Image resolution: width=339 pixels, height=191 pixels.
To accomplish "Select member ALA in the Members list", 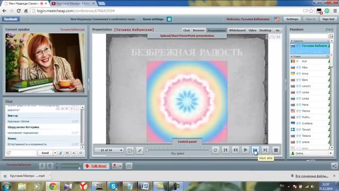I will click(x=309, y=62).
